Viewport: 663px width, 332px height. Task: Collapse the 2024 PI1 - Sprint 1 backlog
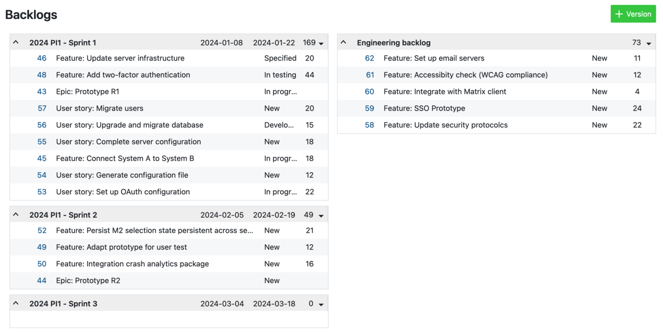tap(16, 42)
